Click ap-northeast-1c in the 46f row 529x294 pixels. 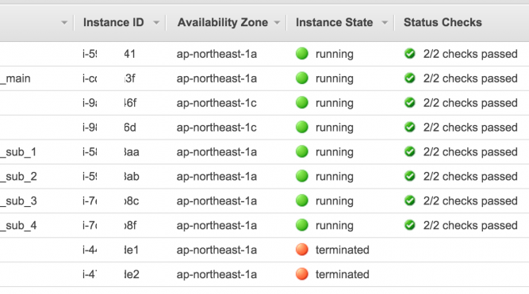[x=217, y=103]
